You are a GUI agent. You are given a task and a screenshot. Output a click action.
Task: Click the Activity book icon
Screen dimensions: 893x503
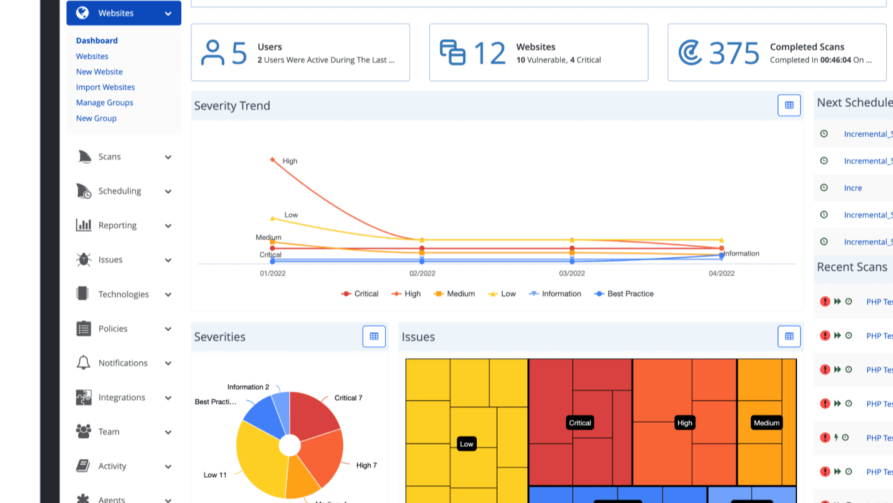(83, 466)
